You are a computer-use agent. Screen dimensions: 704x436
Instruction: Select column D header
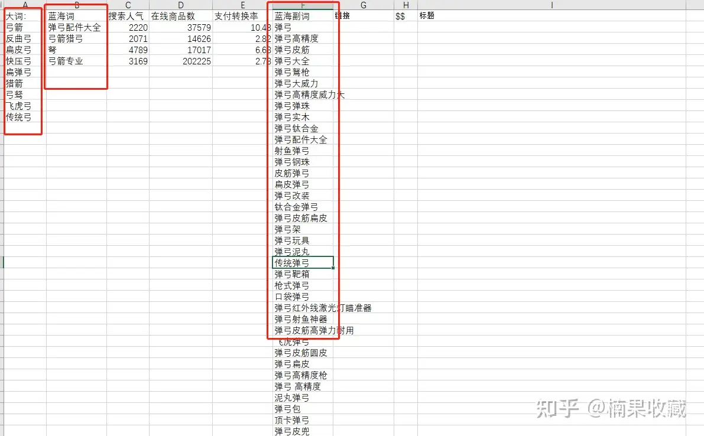click(180, 5)
